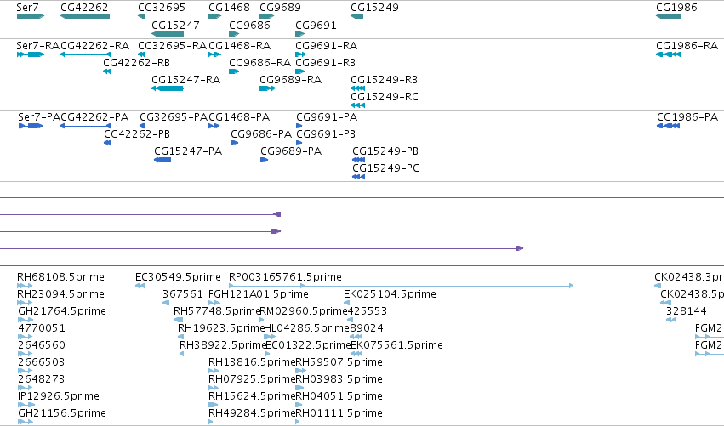Select transcript CG42262-RB
Viewport: 724px width, 426px height.
point(106,71)
